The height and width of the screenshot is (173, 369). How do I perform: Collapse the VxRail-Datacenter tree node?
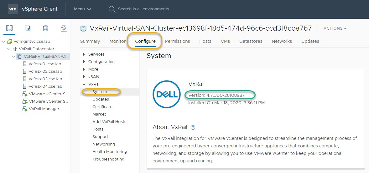point(9,49)
